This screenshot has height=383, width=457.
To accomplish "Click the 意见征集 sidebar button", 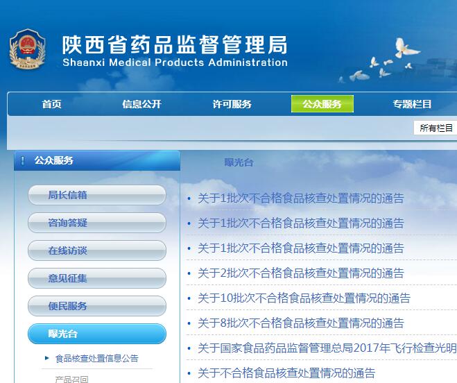I will tap(97, 278).
